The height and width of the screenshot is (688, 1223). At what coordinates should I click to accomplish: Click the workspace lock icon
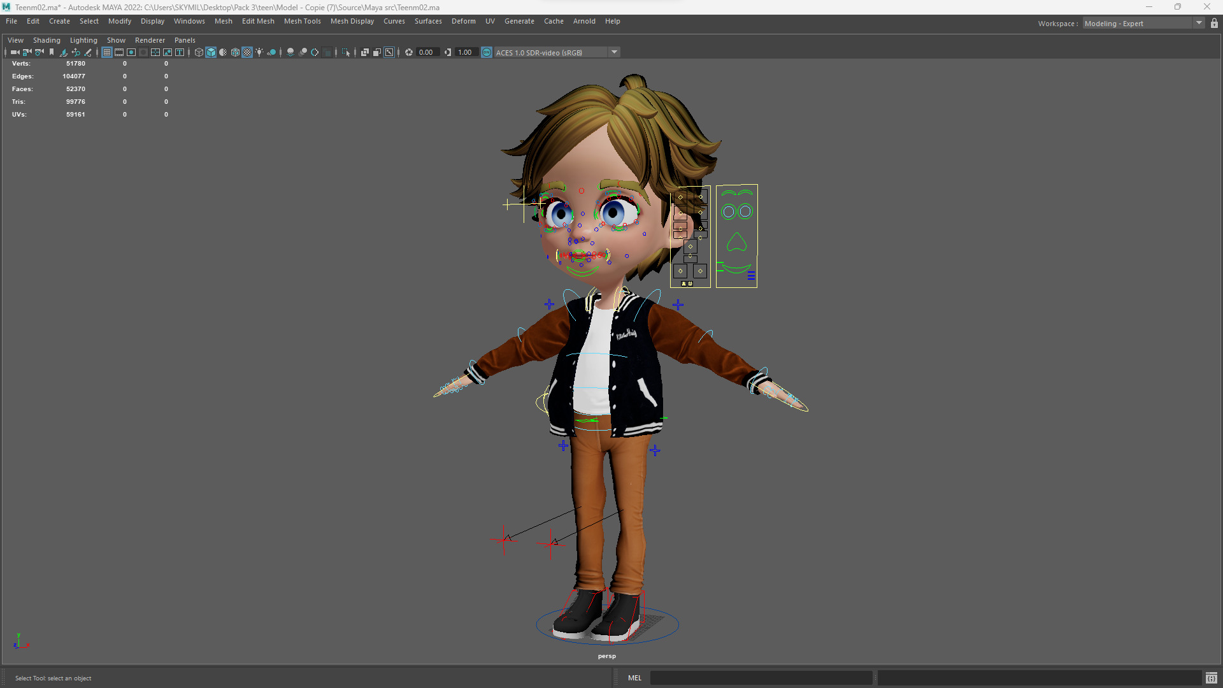pos(1214,24)
